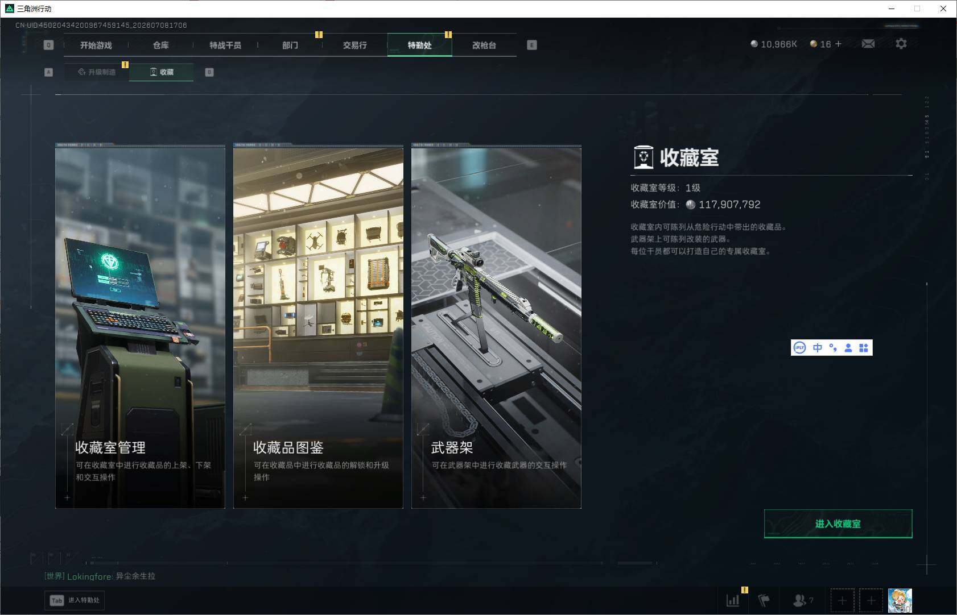Viewport: 957px width, 615px height.
Task: Click the IME user account icon
Action: click(848, 348)
